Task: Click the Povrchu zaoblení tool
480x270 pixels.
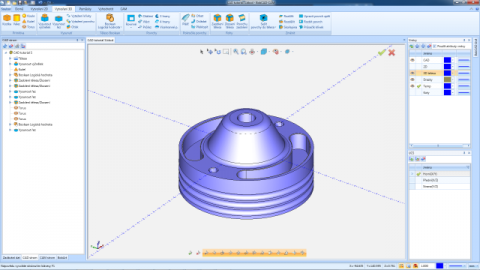Action: 242,21
